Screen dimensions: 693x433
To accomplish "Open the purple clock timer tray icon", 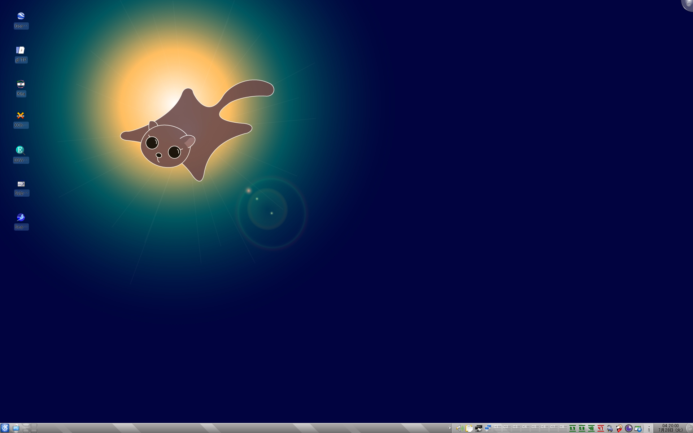I will (x=629, y=428).
